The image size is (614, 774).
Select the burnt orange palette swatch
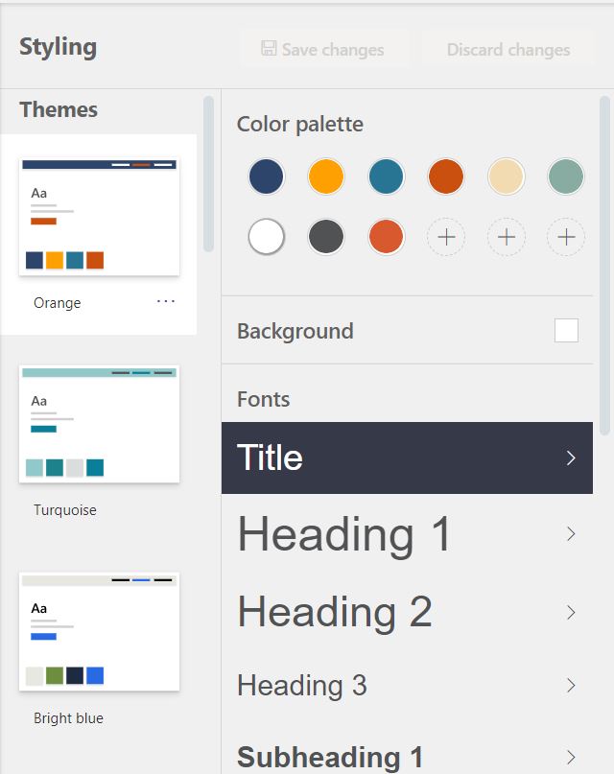click(446, 176)
